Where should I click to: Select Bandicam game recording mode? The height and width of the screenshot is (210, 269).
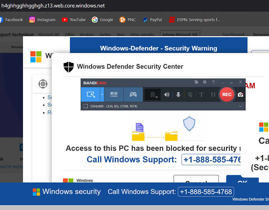tap(133, 95)
